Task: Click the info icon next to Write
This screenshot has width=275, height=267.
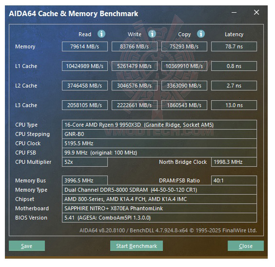Action: coord(152,34)
